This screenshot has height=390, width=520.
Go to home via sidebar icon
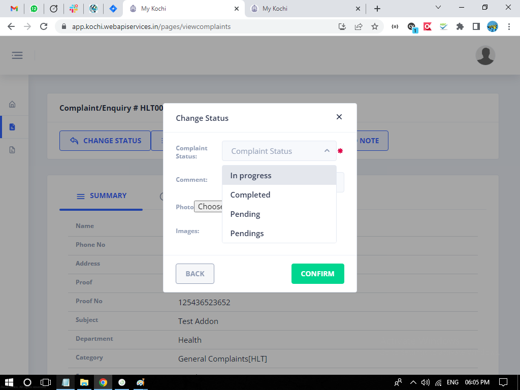tap(12, 105)
